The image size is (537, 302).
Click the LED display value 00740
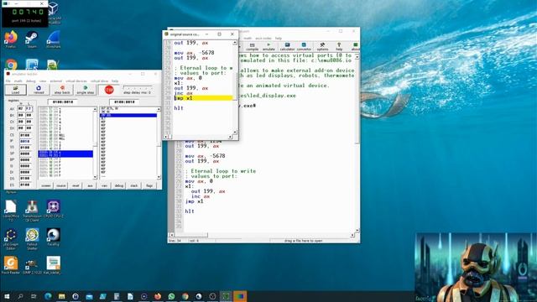pos(28,12)
